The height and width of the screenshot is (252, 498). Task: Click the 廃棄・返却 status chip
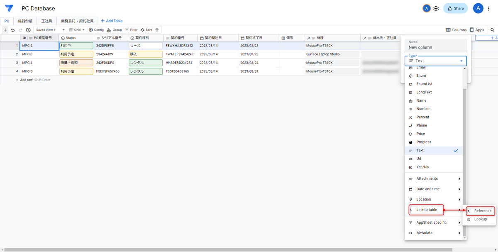pyautogui.click(x=76, y=63)
